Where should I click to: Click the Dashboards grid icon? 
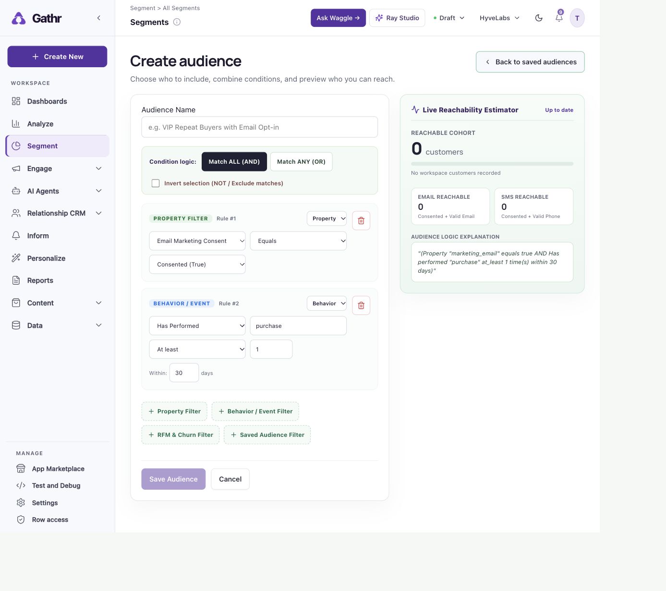pos(16,101)
